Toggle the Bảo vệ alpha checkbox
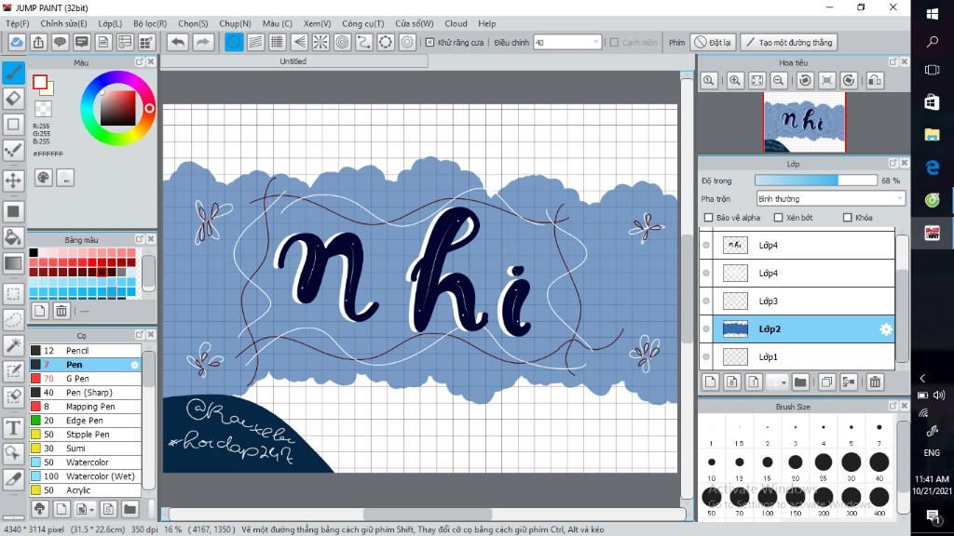Screen dimensions: 954x536 (708, 218)
